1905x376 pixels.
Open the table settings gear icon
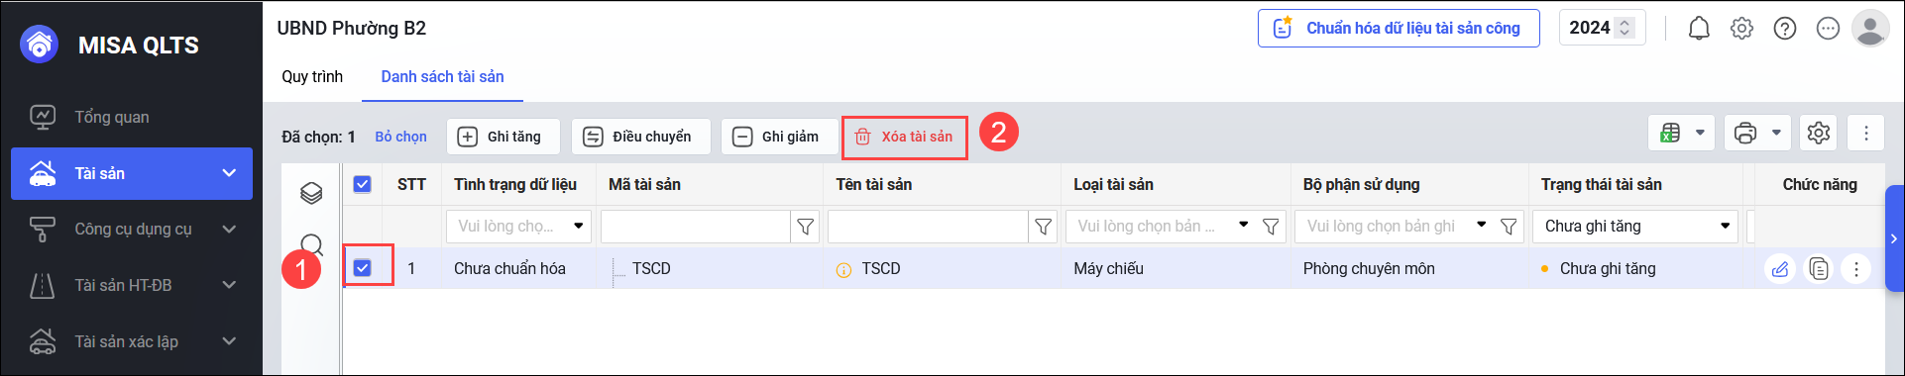tap(1818, 133)
